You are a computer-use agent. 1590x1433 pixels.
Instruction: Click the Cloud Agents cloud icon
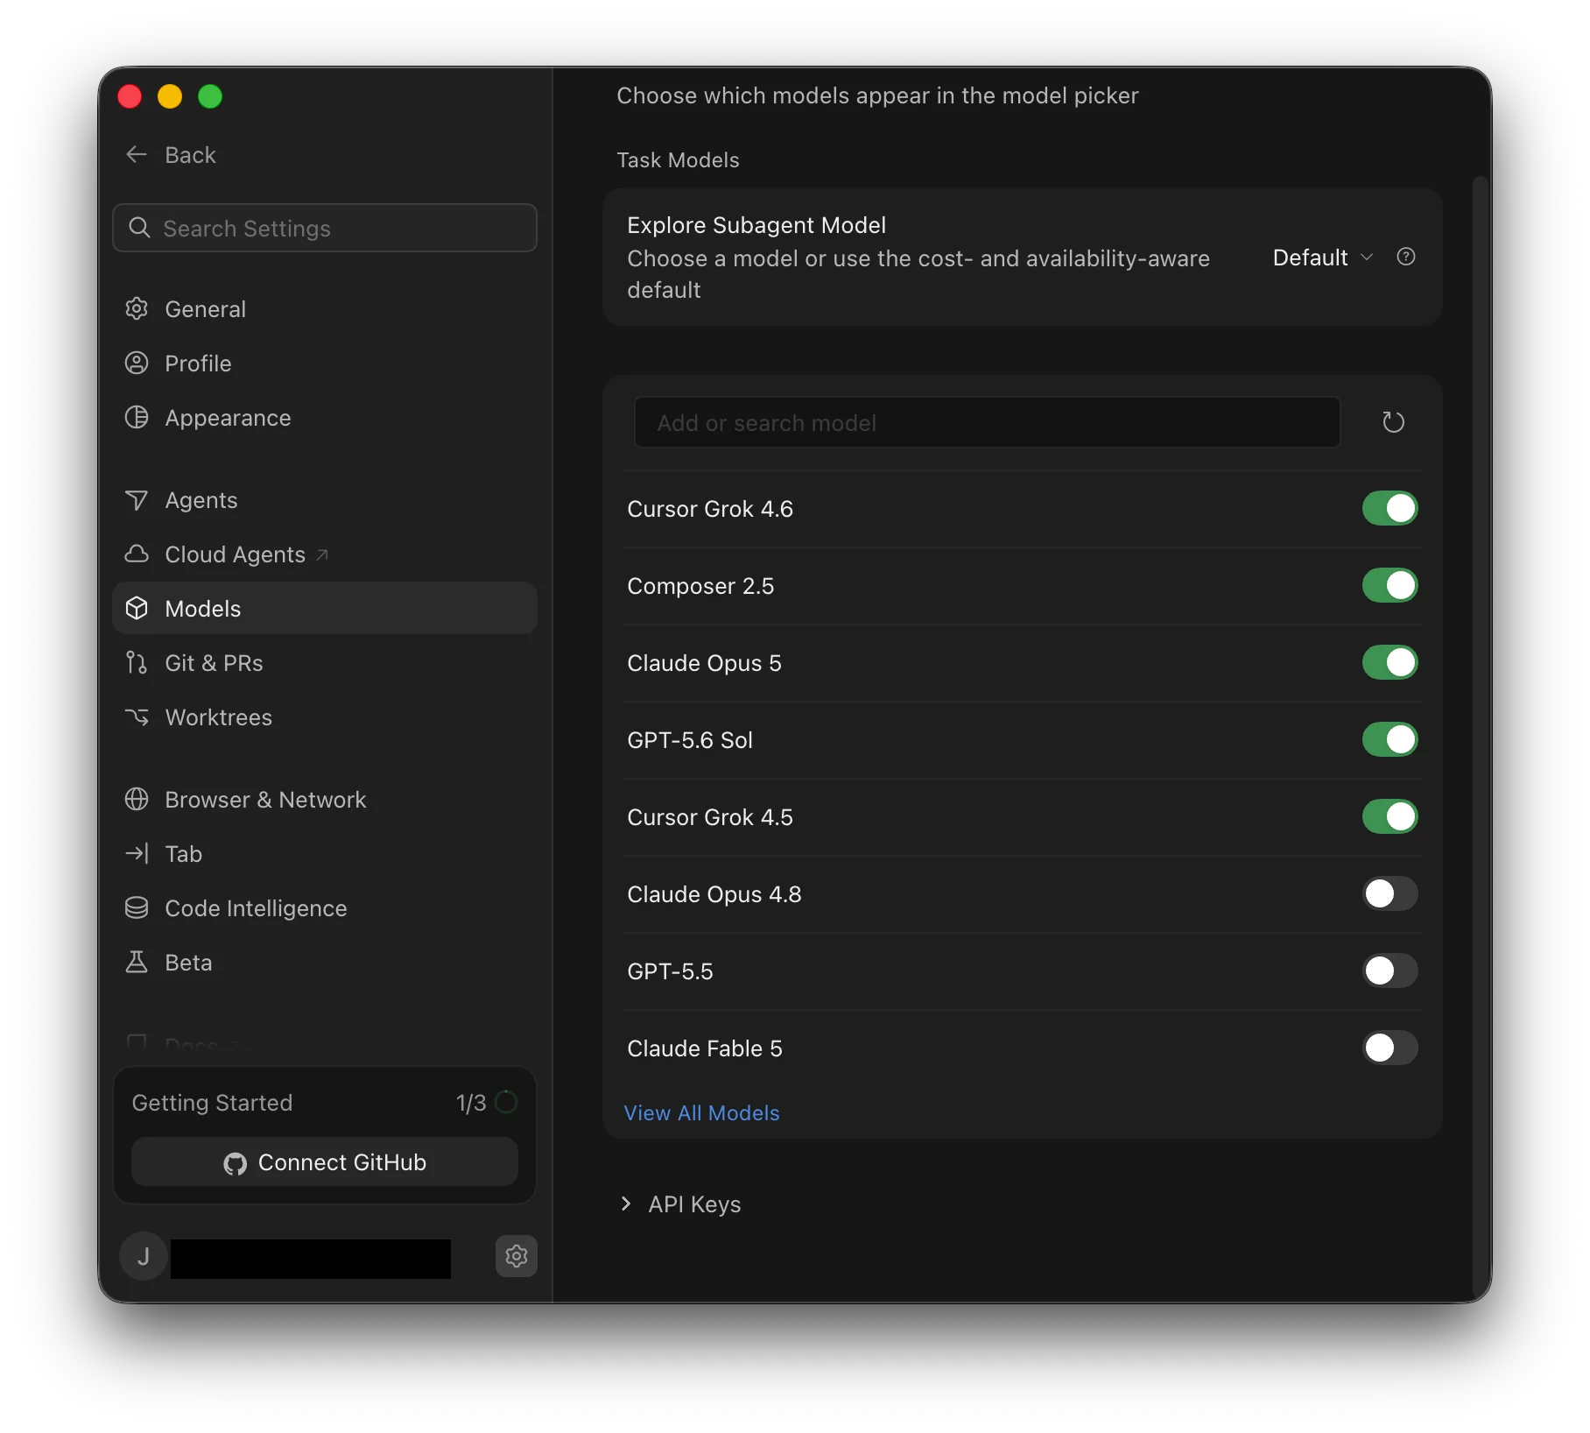point(137,554)
